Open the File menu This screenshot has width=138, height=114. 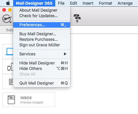[x=61, y=3]
